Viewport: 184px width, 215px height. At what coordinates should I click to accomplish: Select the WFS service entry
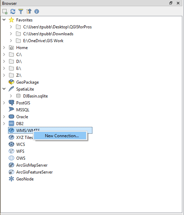point(20,151)
